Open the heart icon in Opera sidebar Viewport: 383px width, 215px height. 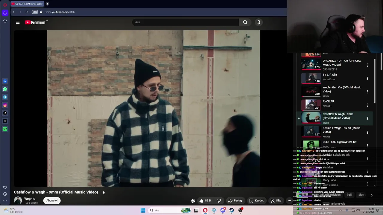click(5, 188)
